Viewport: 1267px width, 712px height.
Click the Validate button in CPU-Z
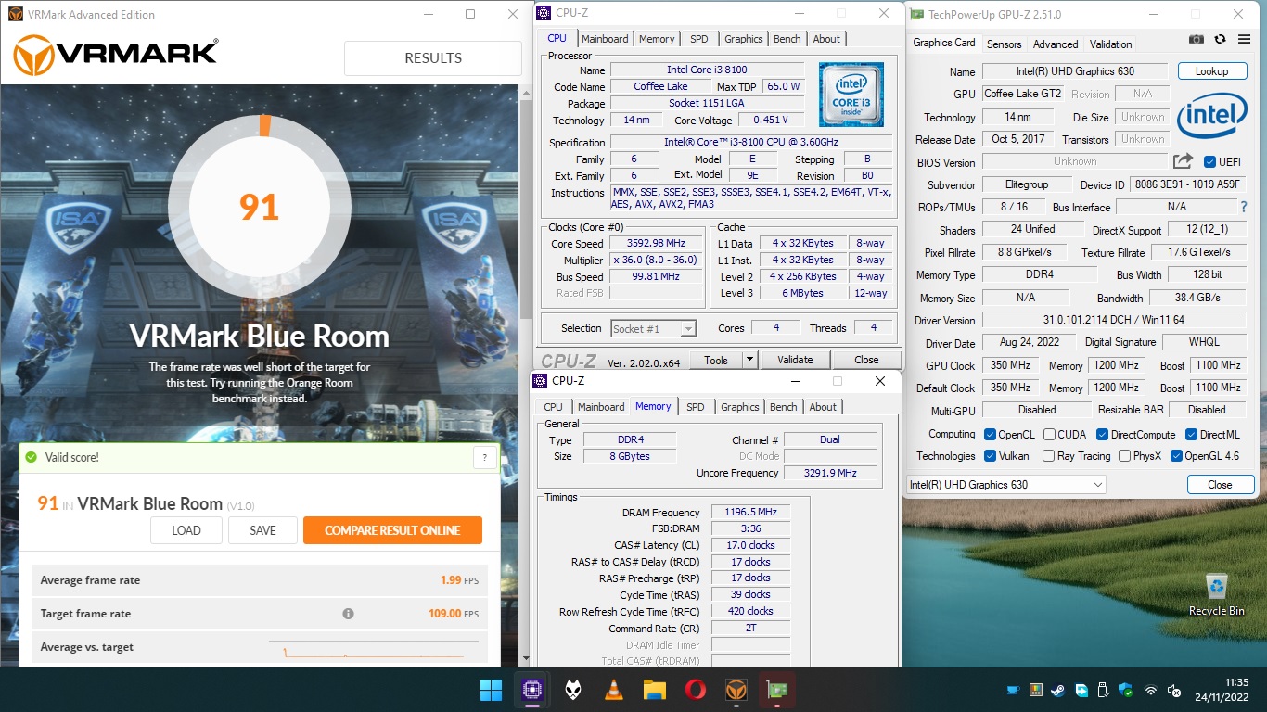[795, 360]
